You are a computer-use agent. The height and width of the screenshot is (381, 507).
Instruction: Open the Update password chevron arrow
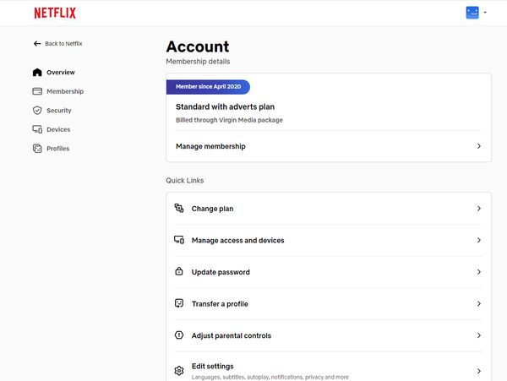click(478, 272)
